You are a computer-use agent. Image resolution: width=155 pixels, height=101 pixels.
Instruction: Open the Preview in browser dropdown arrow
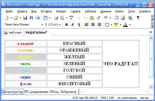click(x=67, y=18)
